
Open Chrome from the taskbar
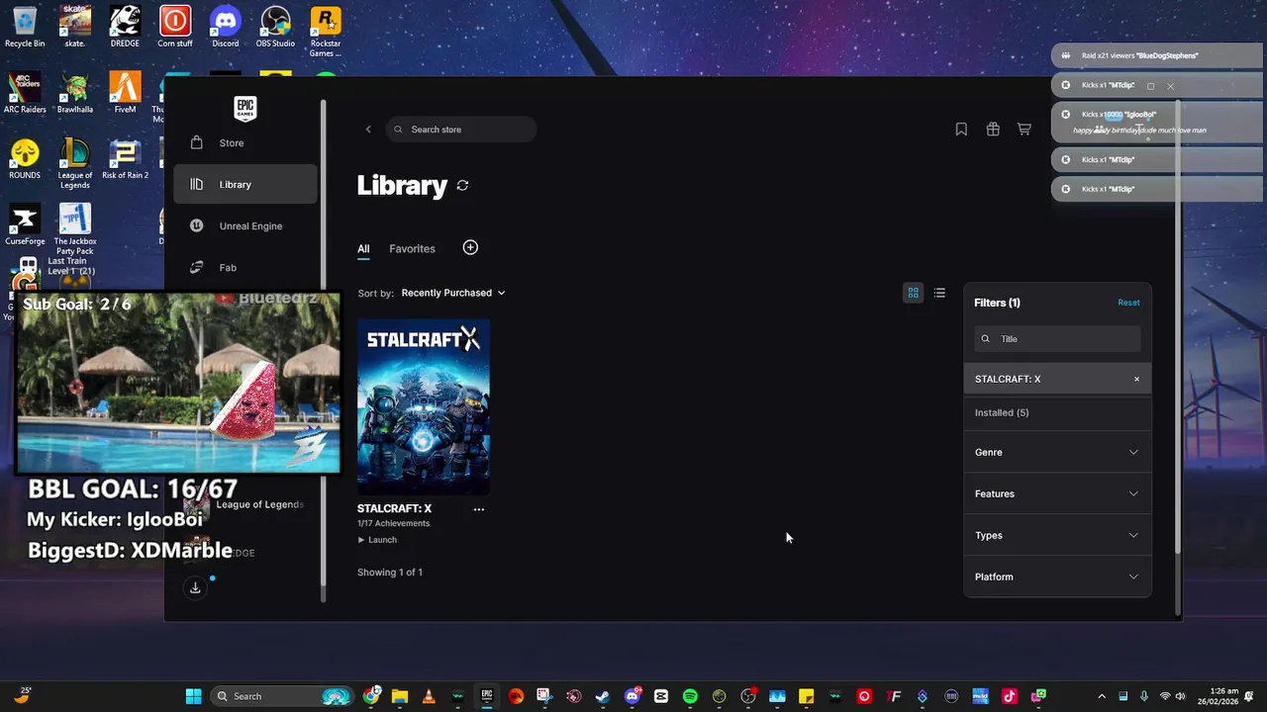[x=371, y=696]
